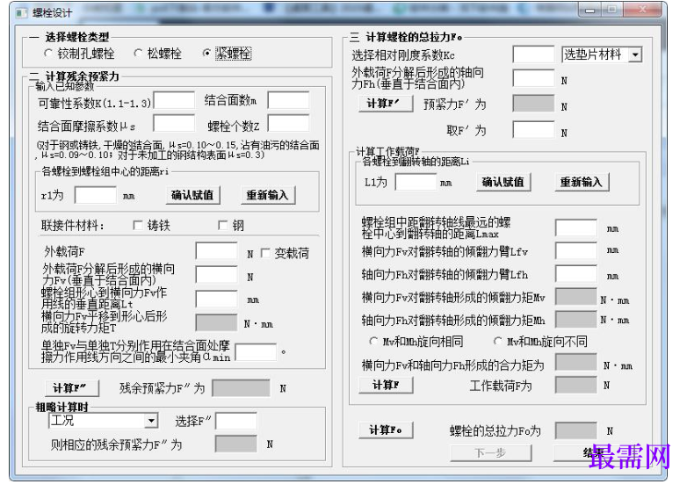Click the 螺栓设计 window title icon

click(21, 13)
